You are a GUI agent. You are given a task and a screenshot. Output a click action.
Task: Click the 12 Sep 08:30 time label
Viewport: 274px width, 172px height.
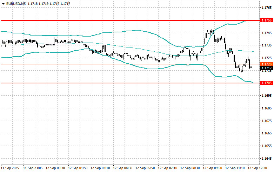coord(190,168)
